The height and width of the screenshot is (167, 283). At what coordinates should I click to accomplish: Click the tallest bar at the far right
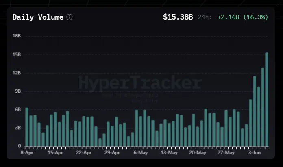click(267, 100)
